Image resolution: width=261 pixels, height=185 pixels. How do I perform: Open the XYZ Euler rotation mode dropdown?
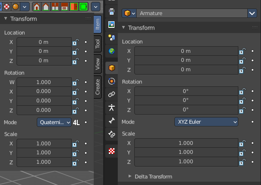tap(206, 122)
